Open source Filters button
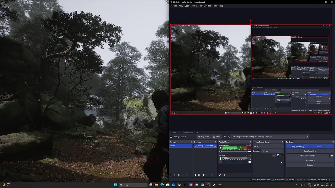This screenshot has height=188, width=335. pyautogui.click(x=216, y=137)
